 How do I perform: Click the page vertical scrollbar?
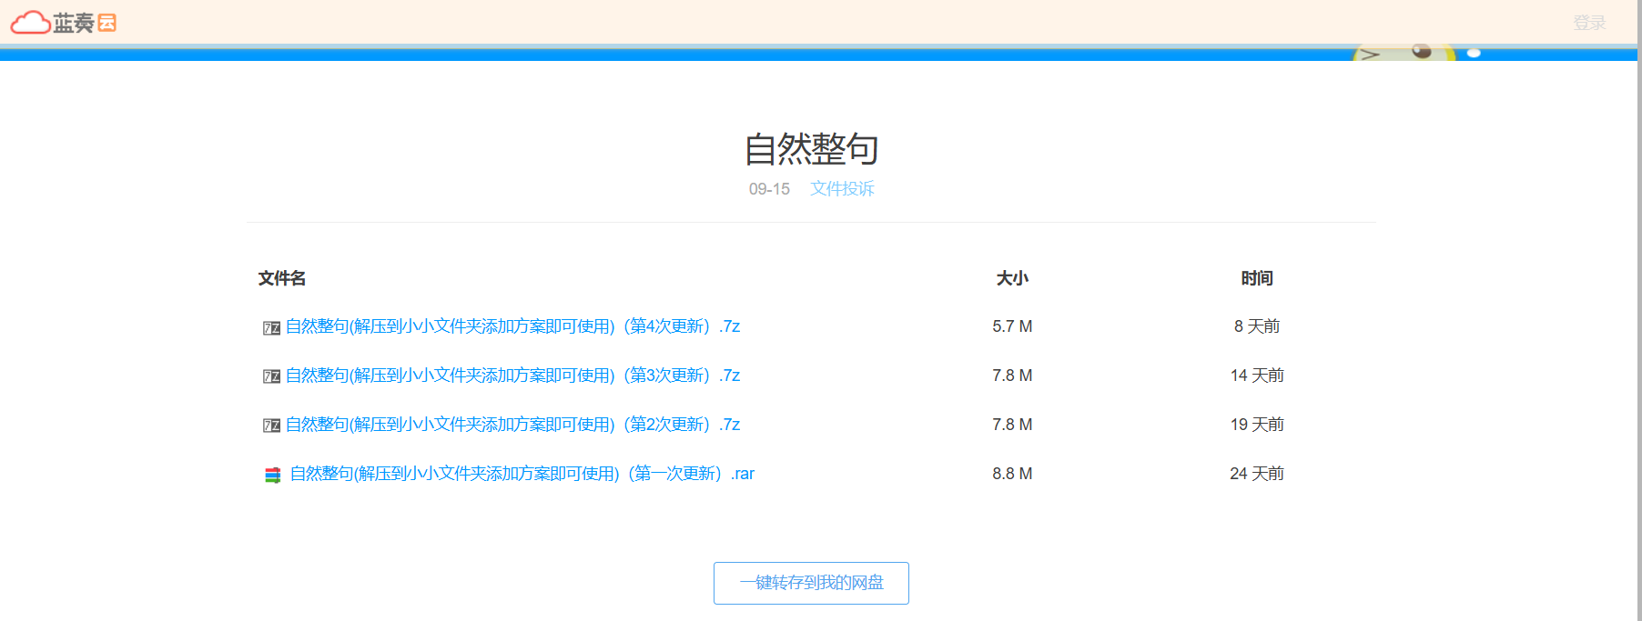click(x=1638, y=310)
